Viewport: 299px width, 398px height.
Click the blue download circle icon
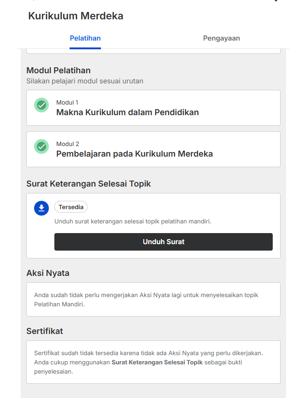41,208
